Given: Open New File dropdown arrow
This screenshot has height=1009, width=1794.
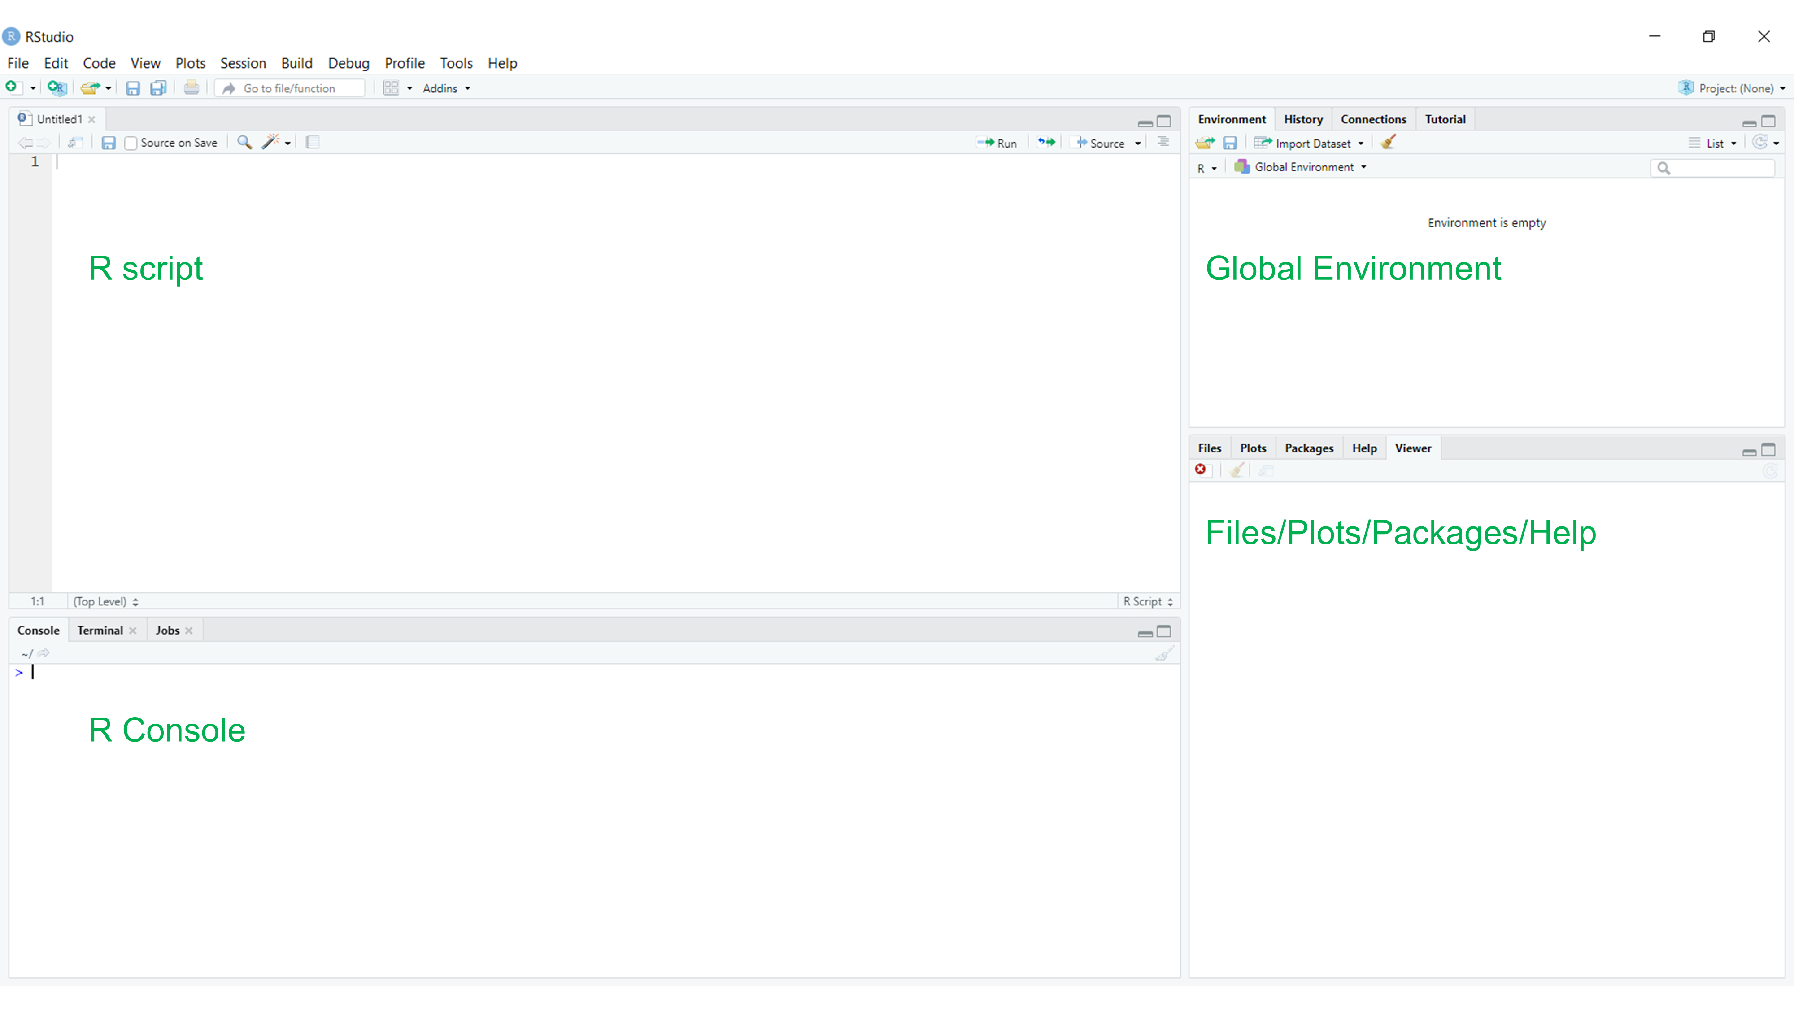Looking at the screenshot, I should coord(33,88).
